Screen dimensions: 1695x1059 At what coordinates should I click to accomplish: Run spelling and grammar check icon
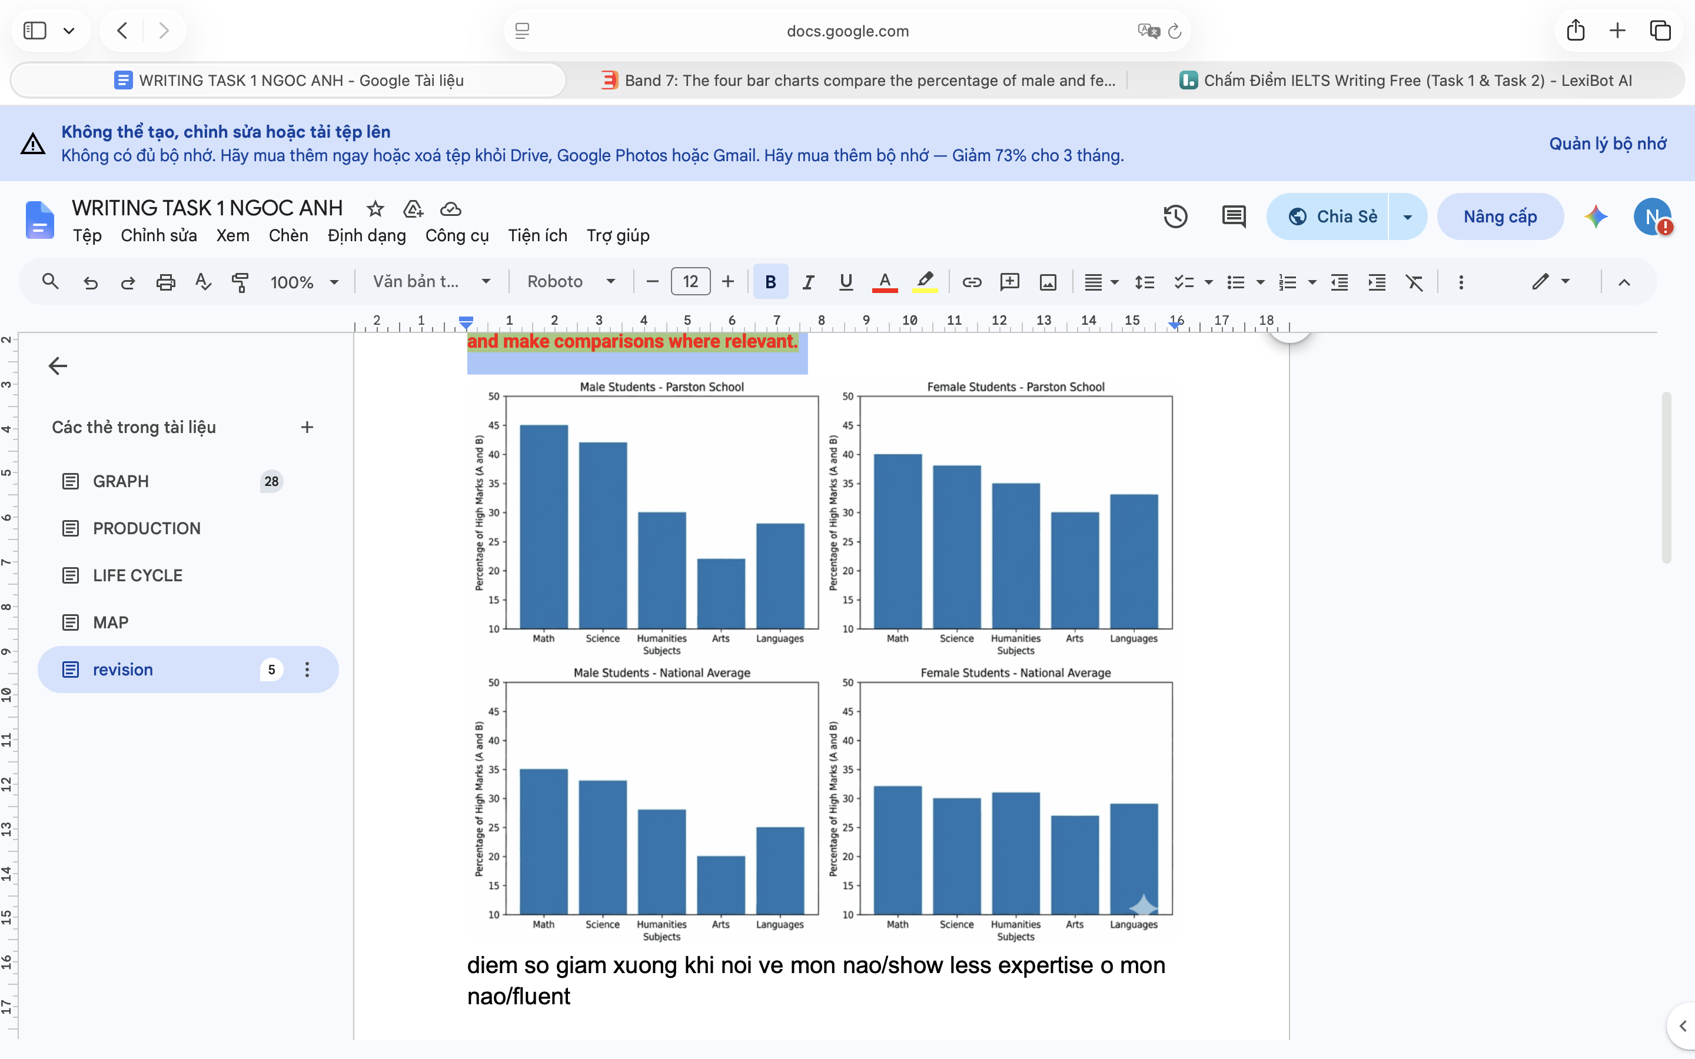pos(203,282)
